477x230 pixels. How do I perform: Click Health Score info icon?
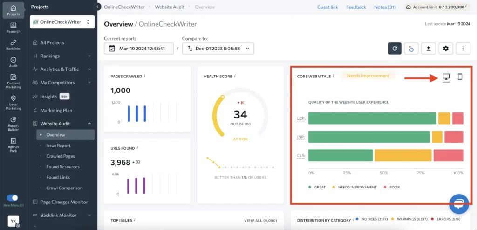[235, 76]
